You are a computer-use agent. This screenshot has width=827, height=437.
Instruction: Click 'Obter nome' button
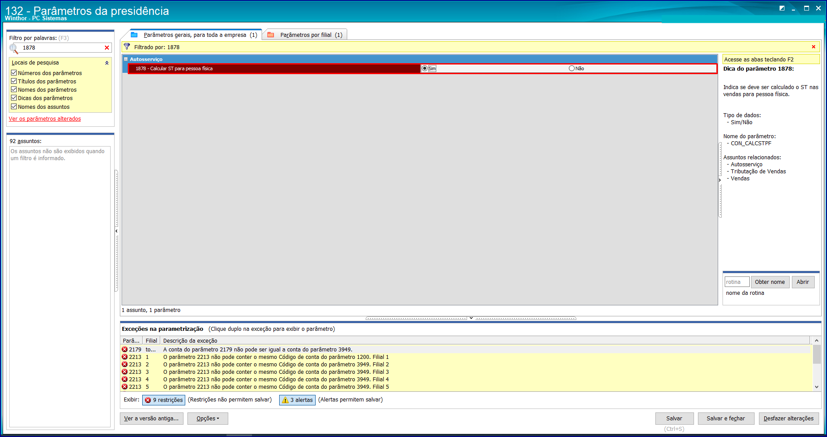pos(770,282)
